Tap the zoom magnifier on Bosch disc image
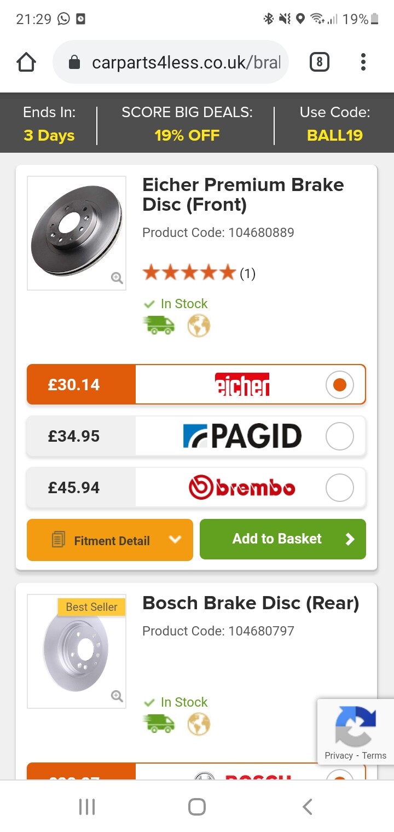Image resolution: width=394 pixels, height=832 pixels. click(x=117, y=696)
